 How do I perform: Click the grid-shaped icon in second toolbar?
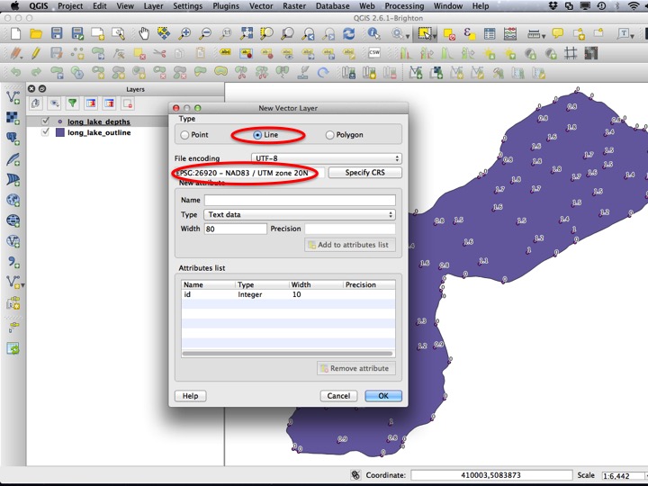(x=571, y=53)
